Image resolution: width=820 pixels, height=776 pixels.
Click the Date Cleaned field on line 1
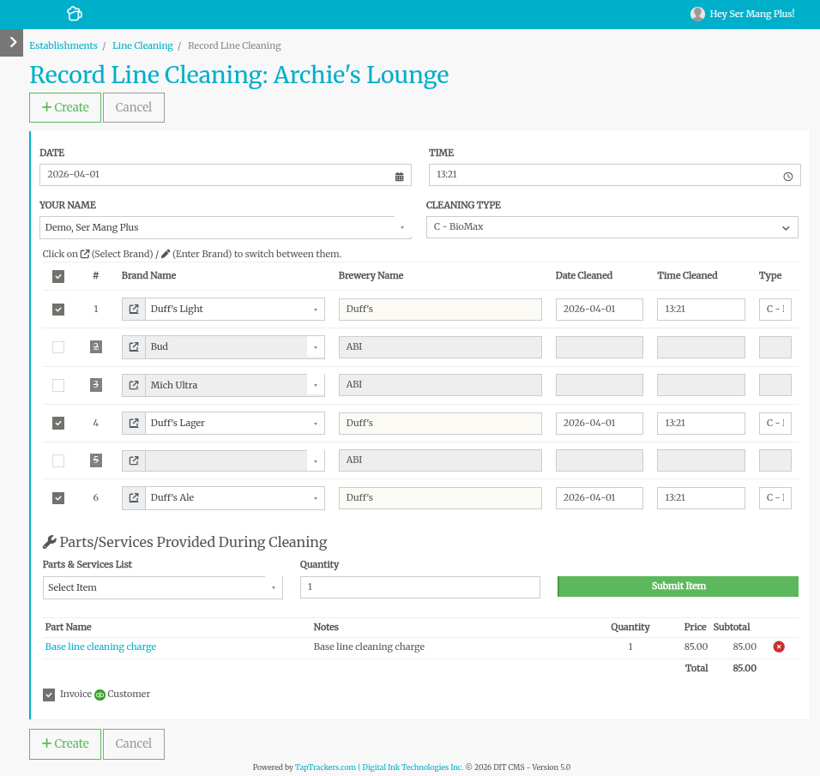(600, 310)
